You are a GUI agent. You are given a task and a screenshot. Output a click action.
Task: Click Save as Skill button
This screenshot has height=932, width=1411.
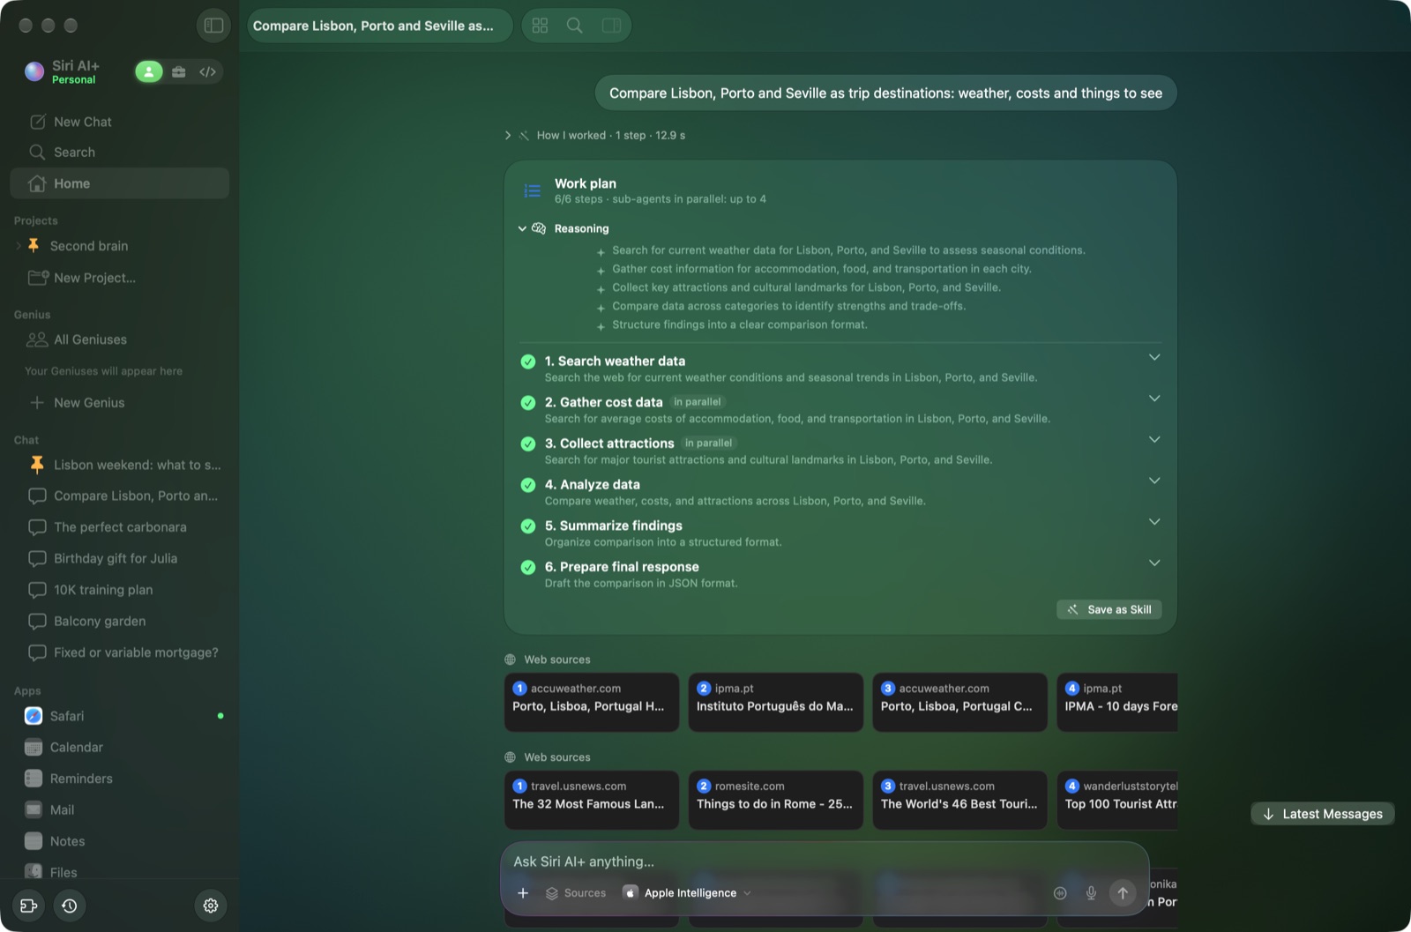[1109, 609]
